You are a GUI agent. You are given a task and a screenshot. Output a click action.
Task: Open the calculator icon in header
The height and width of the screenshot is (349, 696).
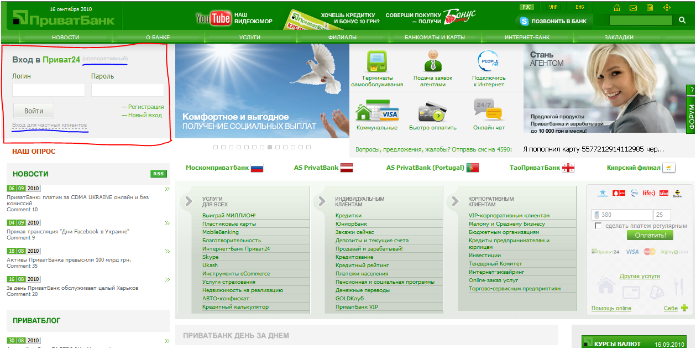point(650,8)
